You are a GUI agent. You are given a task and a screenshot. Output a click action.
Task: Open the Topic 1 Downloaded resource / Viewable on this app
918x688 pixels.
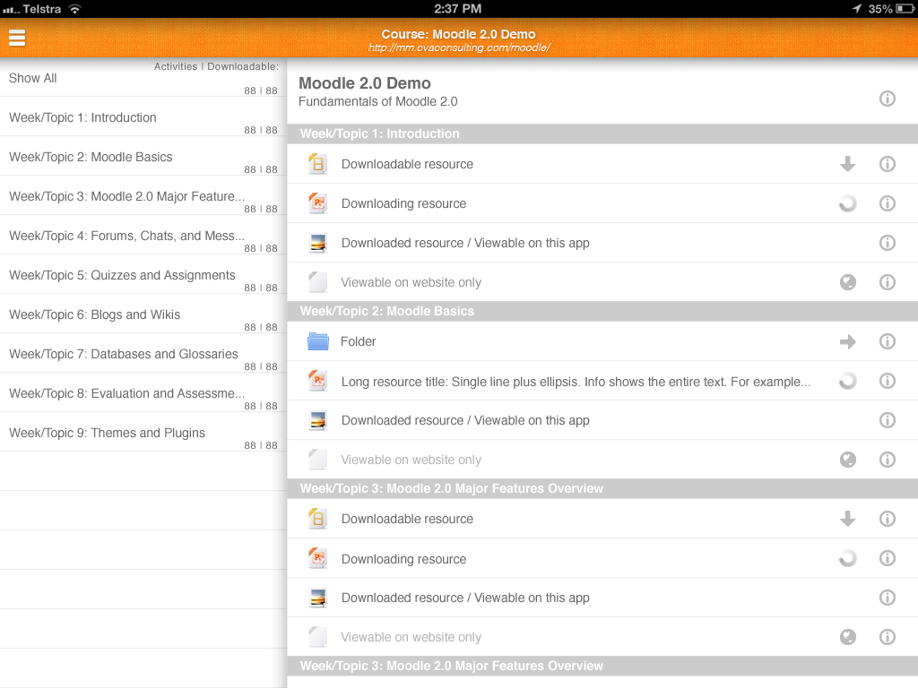click(465, 243)
